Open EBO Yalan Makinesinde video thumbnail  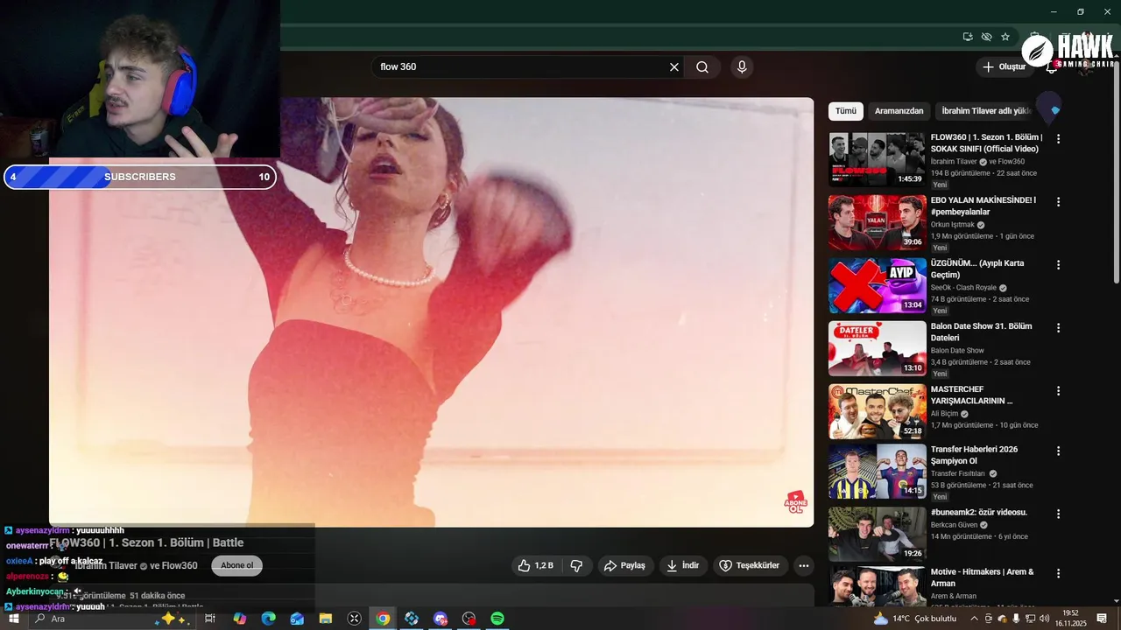coord(877,222)
